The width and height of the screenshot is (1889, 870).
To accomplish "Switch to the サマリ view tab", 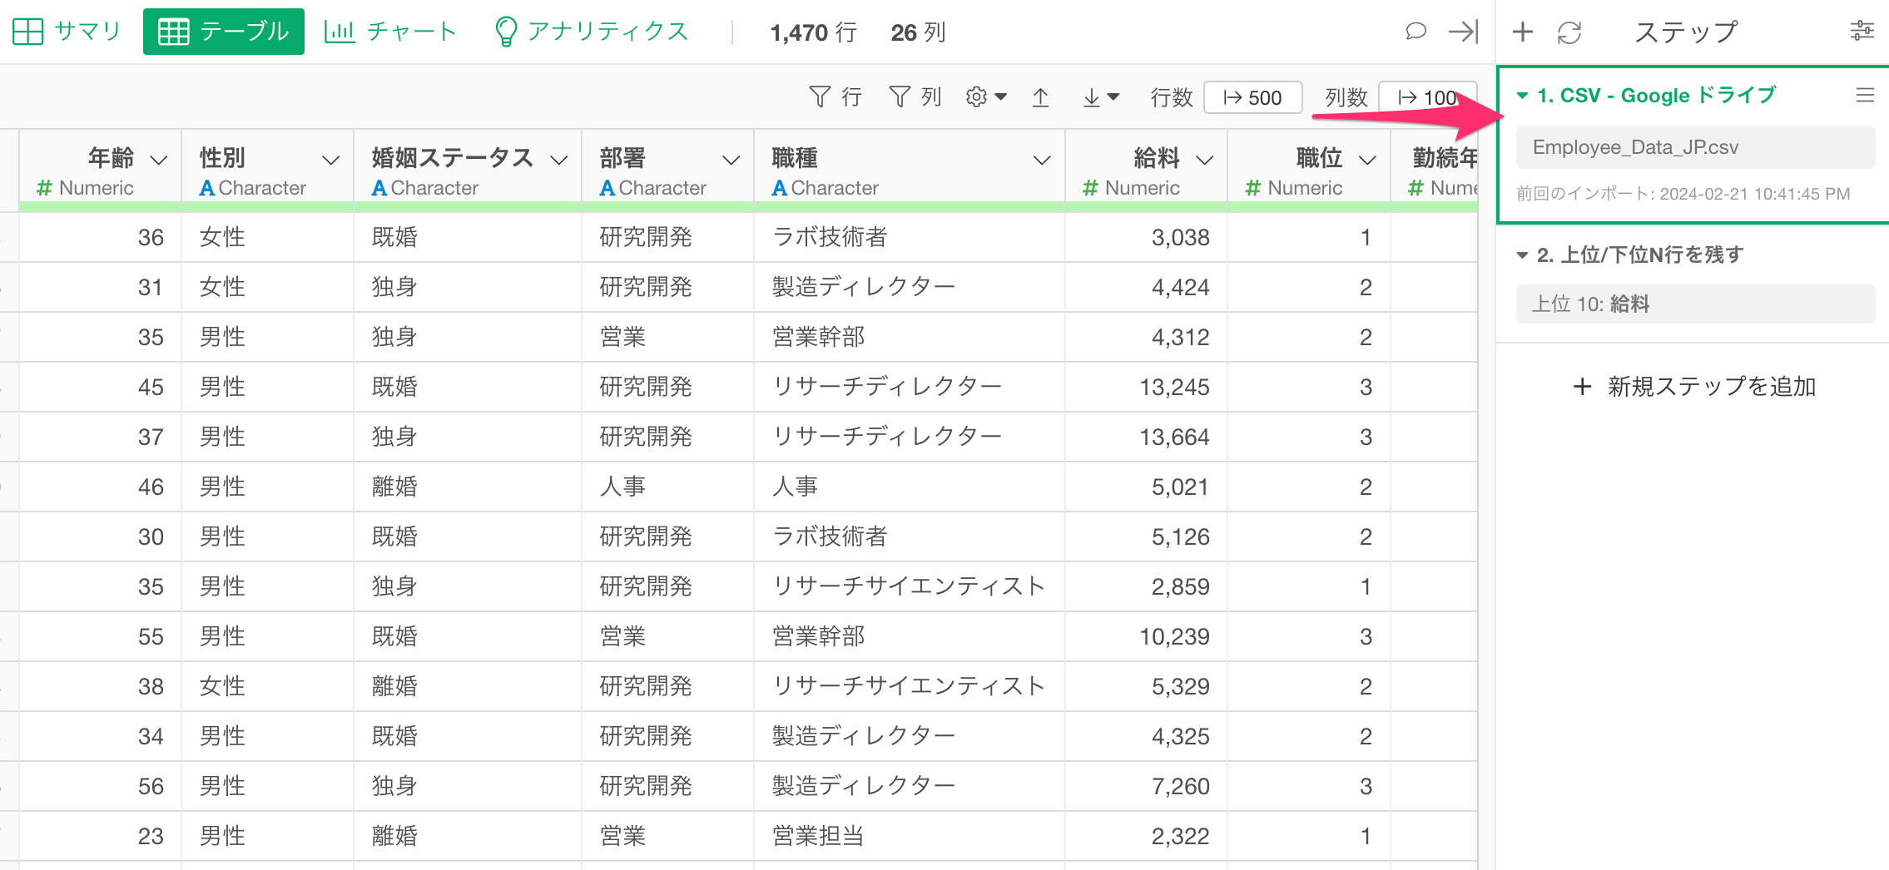I will pyautogui.click(x=67, y=32).
